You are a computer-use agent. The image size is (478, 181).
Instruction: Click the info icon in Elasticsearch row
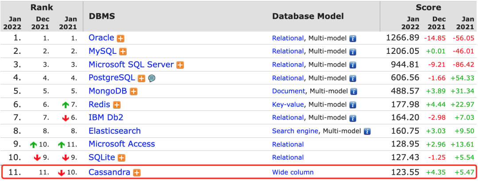click(x=367, y=131)
